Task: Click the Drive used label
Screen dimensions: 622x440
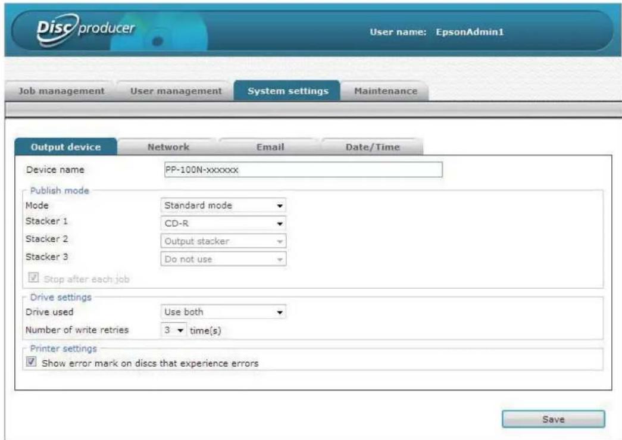Action: (x=49, y=312)
